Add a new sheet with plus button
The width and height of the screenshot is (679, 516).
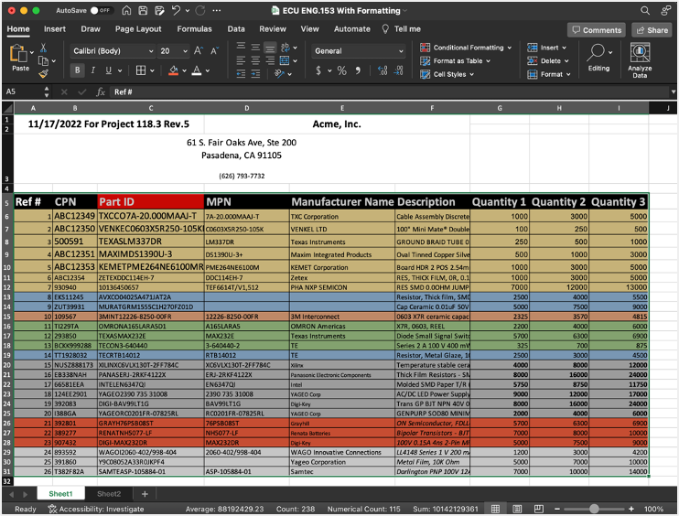[145, 493]
